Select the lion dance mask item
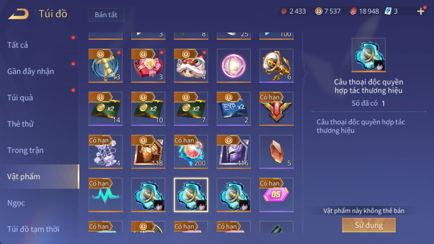This screenshot has width=434, height=244. pyautogui.click(x=191, y=65)
